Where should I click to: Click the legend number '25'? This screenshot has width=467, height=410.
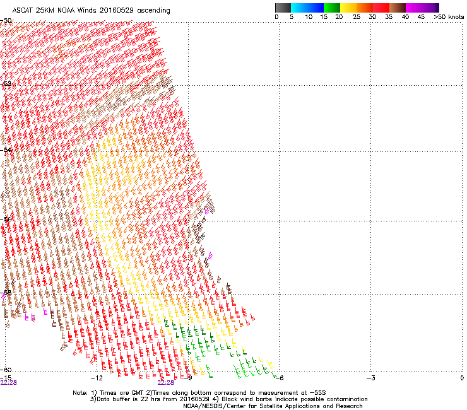pyautogui.click(x=357, y=17)
